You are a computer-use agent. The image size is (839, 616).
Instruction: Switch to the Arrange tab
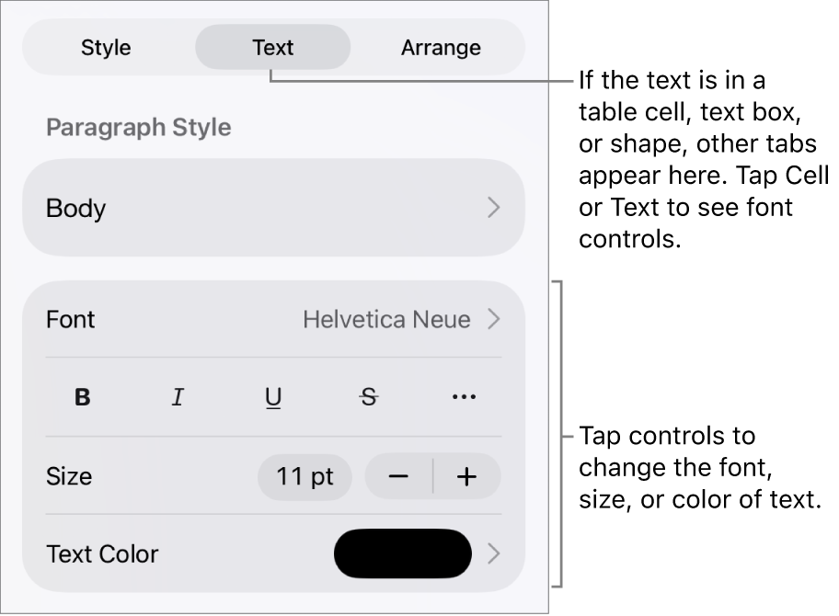[x=440, y=47]
